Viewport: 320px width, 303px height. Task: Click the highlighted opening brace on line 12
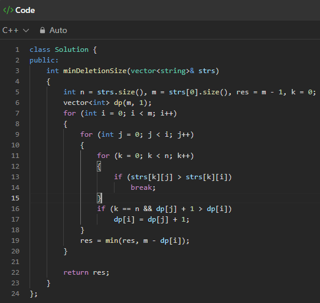(x=99, y=166)
